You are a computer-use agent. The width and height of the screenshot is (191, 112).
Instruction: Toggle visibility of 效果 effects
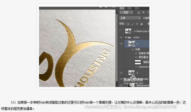pos(133,49)
